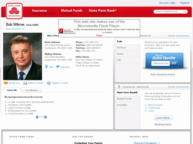Click the President's Club Qualifier item
The height and width of the screenshot is (144, 193).
pyautogui.click(x=20, y=105)
